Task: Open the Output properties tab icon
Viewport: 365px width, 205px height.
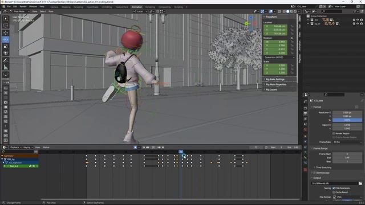Action: pos(306,113)
